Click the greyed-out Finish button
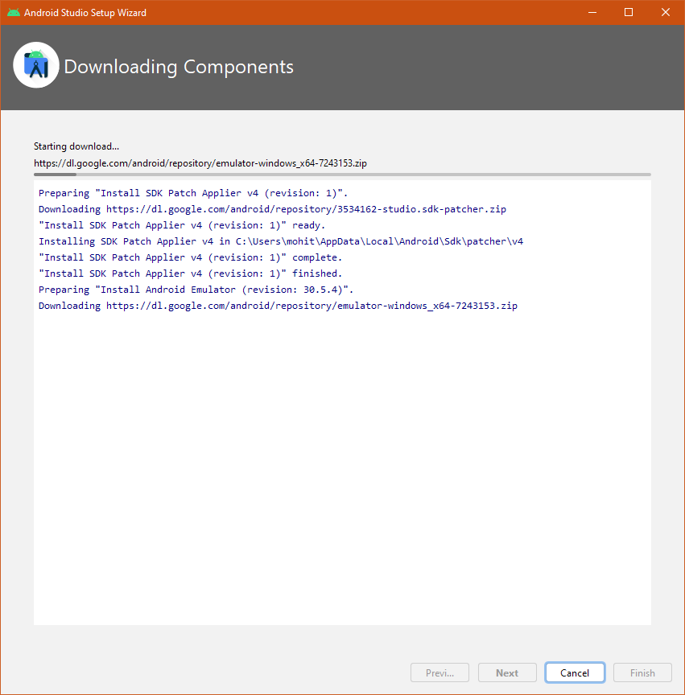The width and height of the screenshot is (685, 695). [642, 673]
